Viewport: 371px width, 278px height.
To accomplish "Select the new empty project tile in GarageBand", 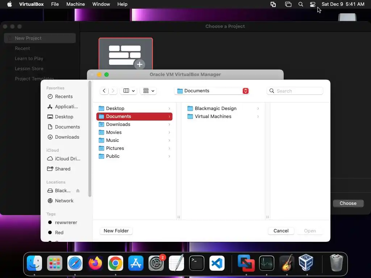I will tap(126, 54).
